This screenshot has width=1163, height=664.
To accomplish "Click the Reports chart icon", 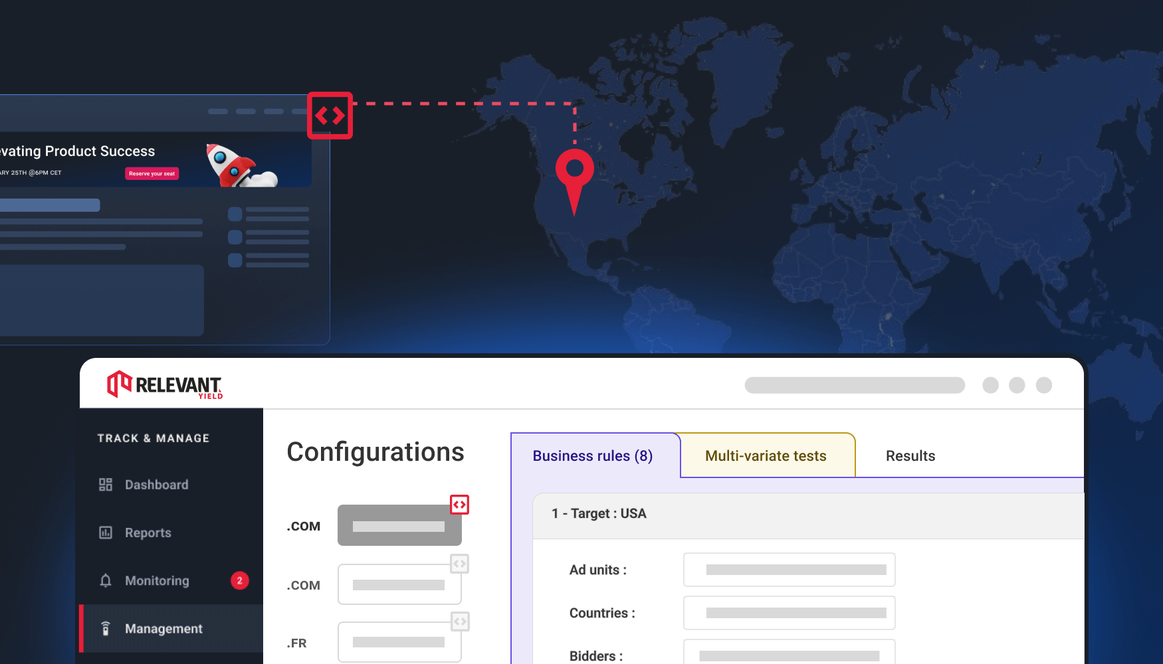I will [x=106, y=533].
